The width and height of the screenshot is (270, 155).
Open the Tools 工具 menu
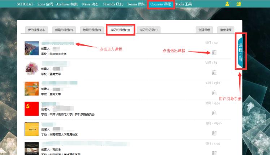183,4
